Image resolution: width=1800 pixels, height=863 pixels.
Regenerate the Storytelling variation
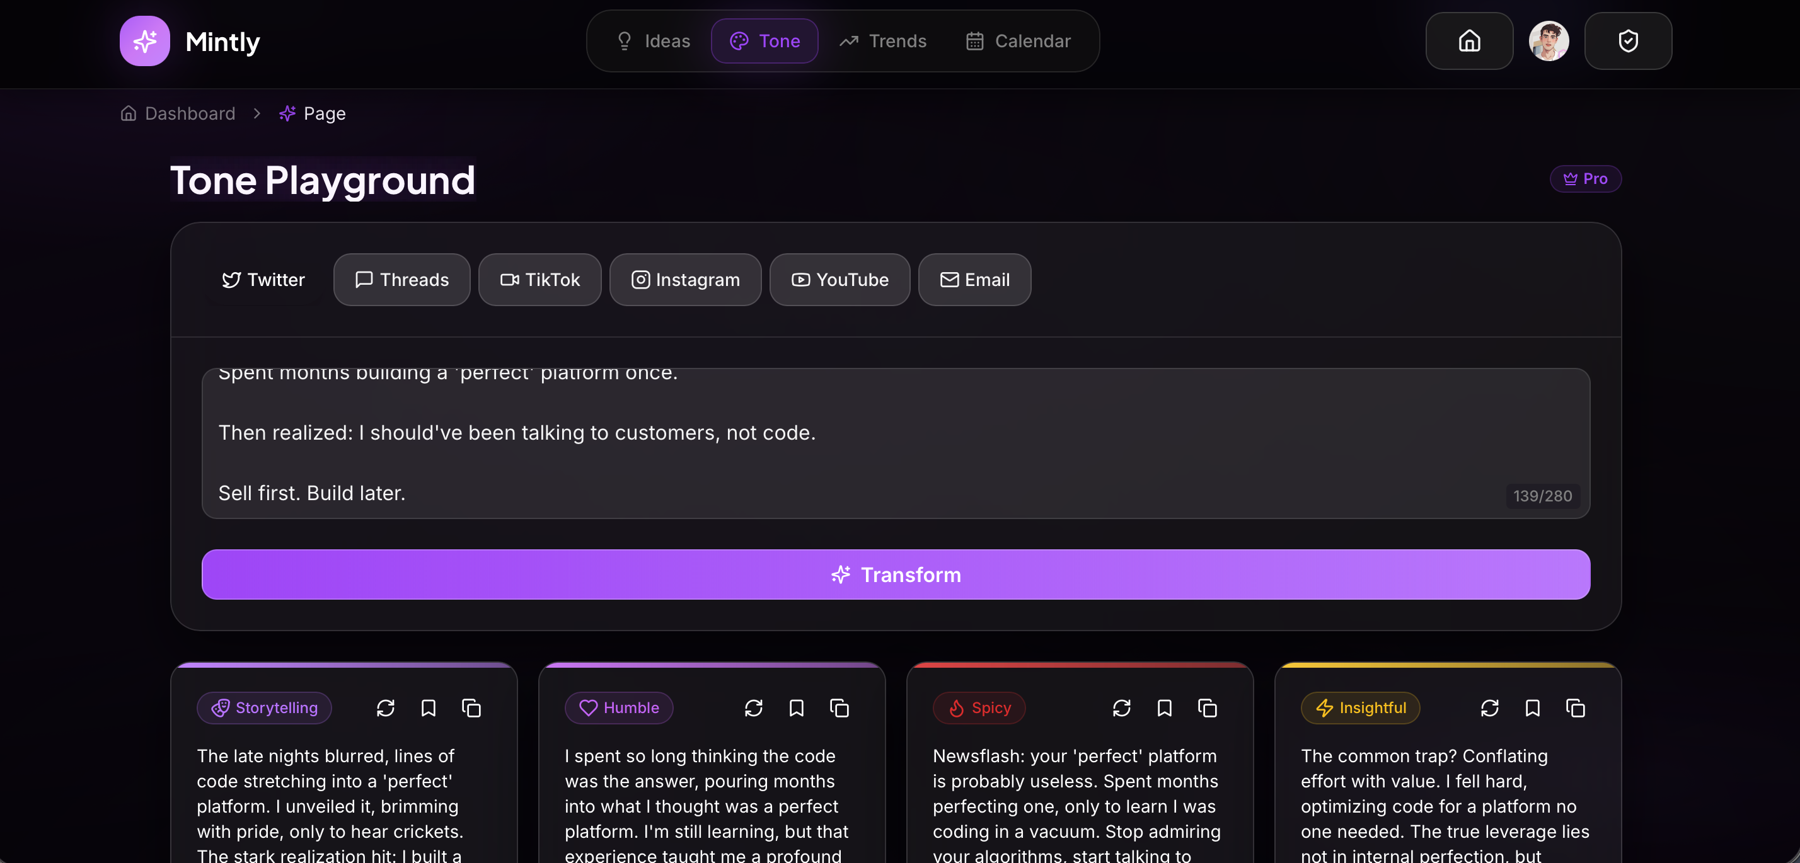(386, 708)
